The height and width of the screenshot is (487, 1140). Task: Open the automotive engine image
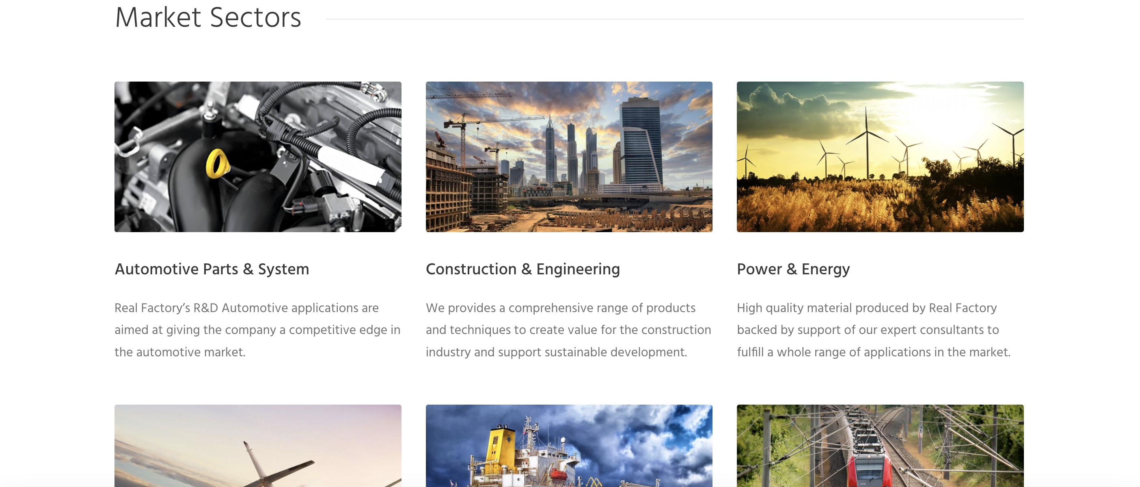(257, 157)
